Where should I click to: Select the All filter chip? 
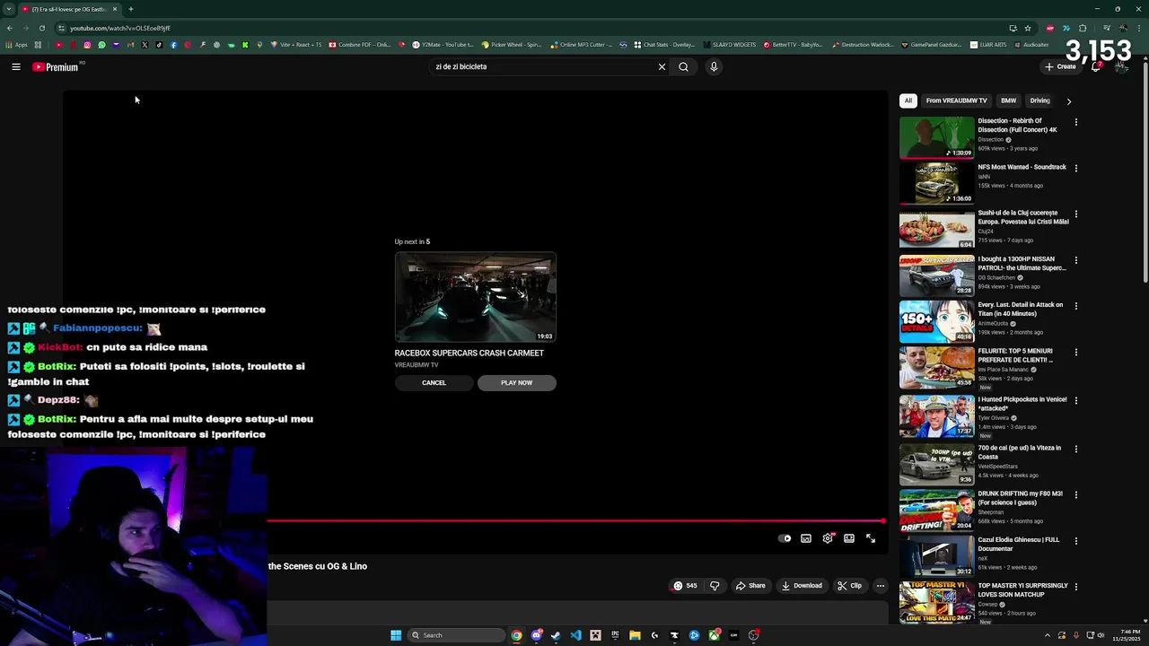coord(908,100)
